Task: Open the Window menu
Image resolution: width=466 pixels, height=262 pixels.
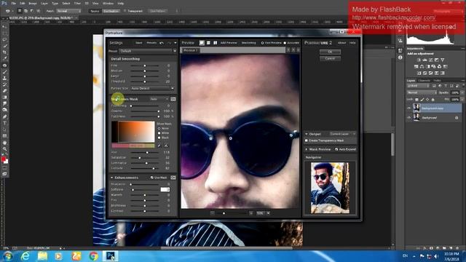Action: pyautogui.click(x=108, y=3)
